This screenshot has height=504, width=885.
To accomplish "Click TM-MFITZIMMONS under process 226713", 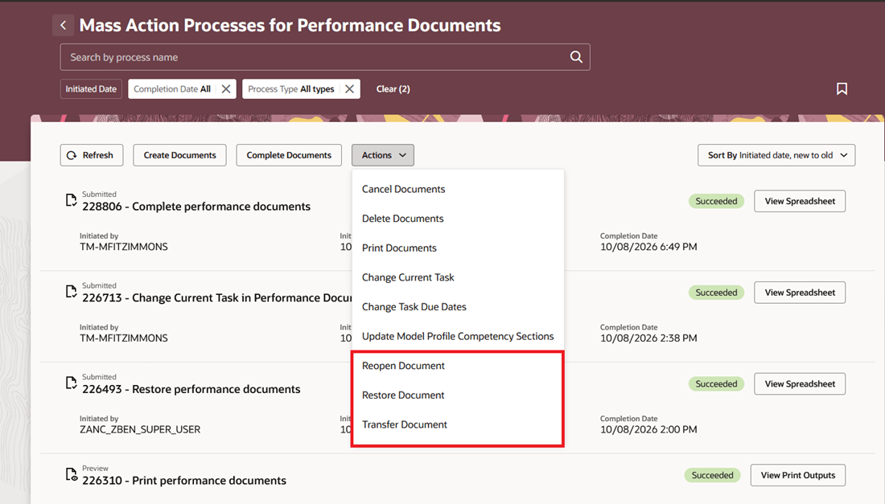I will click(x=124, y=338).
